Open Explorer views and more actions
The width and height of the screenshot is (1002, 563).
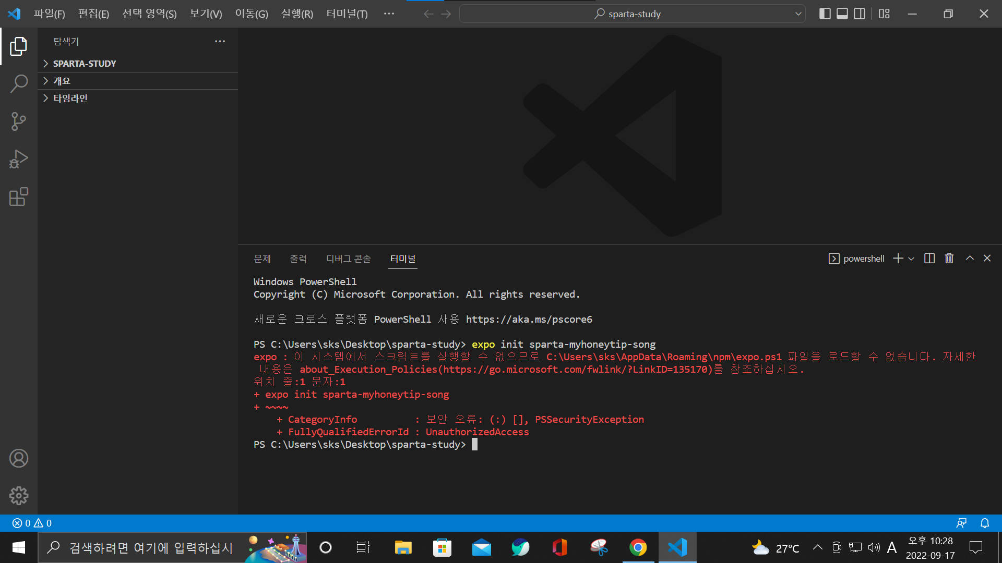[220, 41]
